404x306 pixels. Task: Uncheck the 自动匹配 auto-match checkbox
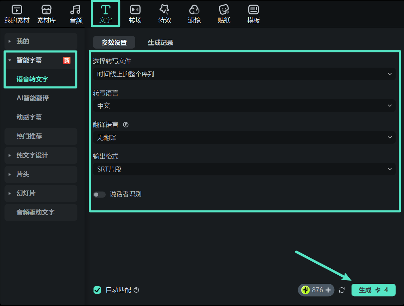[97, 290]
